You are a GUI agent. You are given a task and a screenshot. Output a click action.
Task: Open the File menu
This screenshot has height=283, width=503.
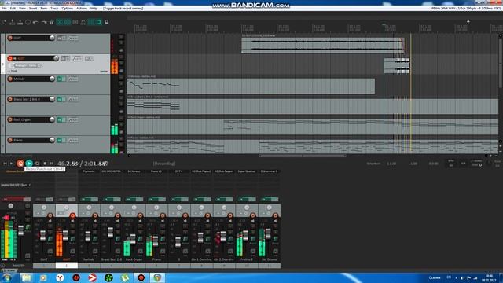coord(4,9)
